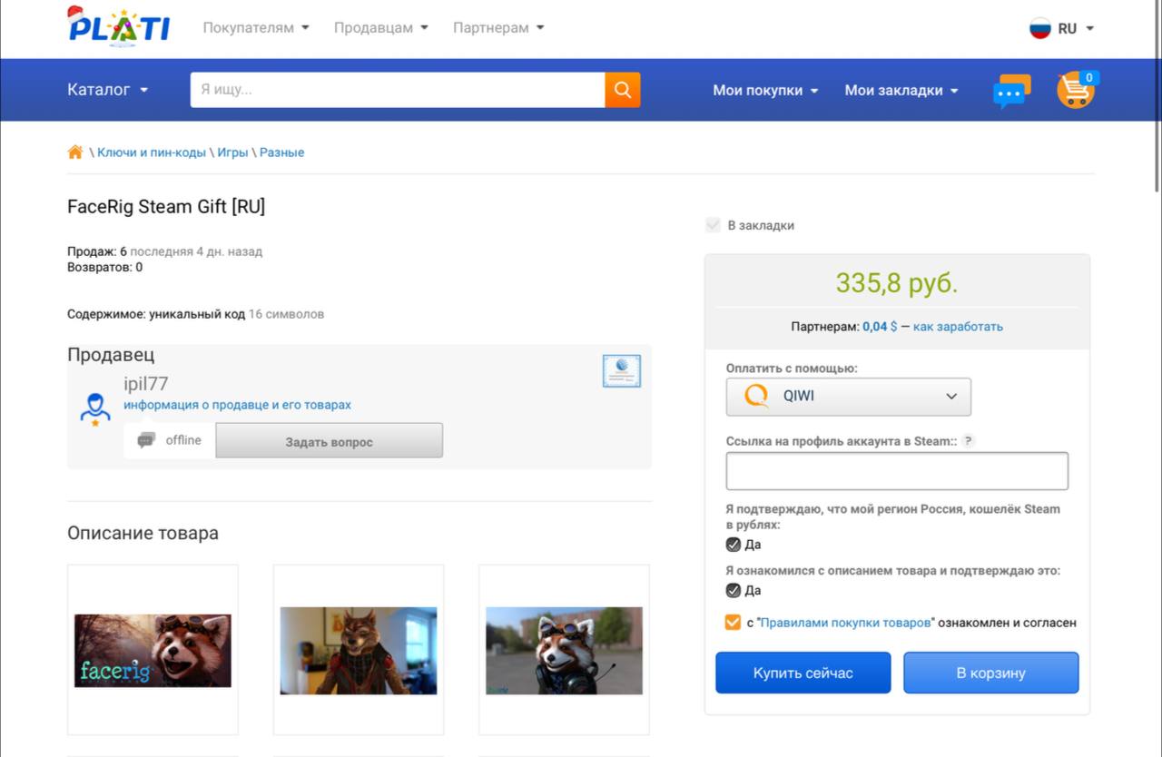Open the RU language dropdown

pyautogui.click(x=1062, y=28)
